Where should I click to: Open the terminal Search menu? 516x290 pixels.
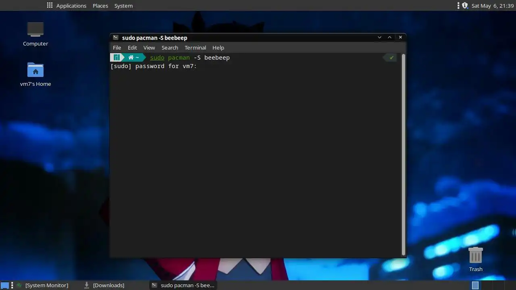(x=170, y=48)
